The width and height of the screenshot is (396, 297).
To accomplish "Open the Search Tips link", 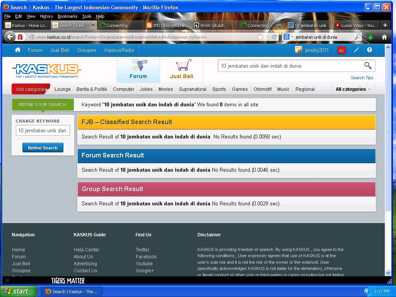I will [x=362, y=78].
